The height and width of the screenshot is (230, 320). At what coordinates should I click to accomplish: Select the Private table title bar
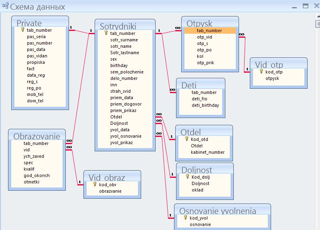click(40, 22)
